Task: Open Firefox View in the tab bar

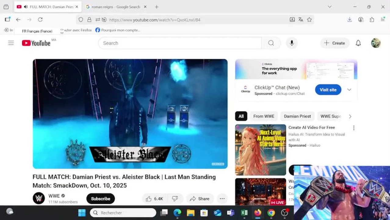Action: pyautogui.click(x=6, y=7)
